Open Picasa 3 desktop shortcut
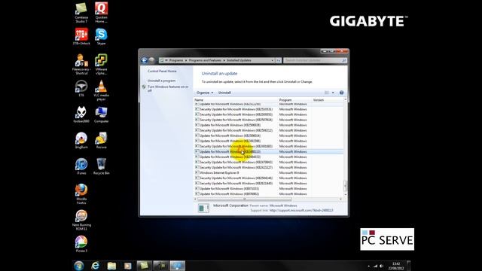This screenshot has height=271, width=482. click(81, 244)
